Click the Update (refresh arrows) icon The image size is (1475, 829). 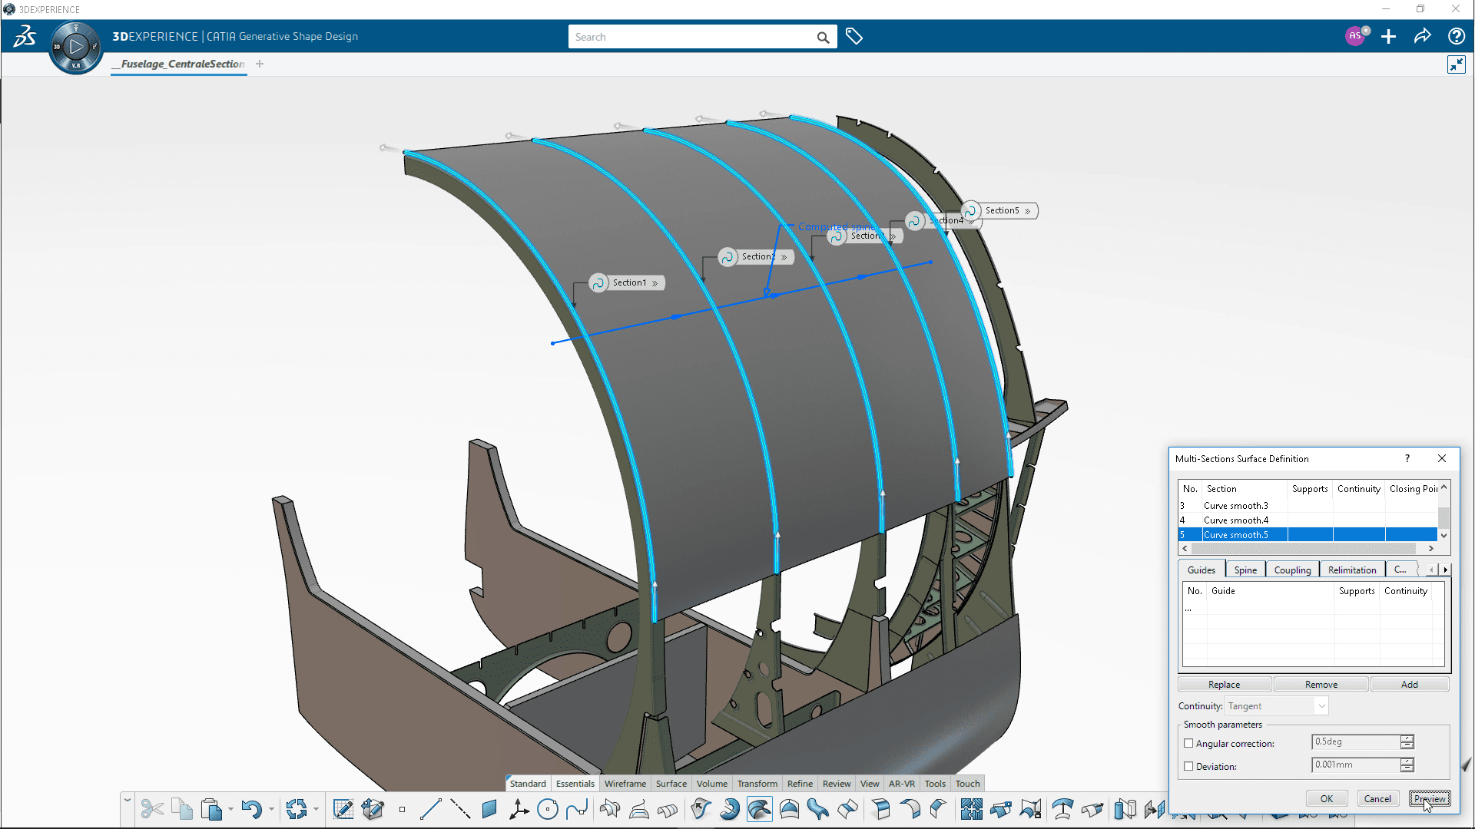tap(296, 809)
